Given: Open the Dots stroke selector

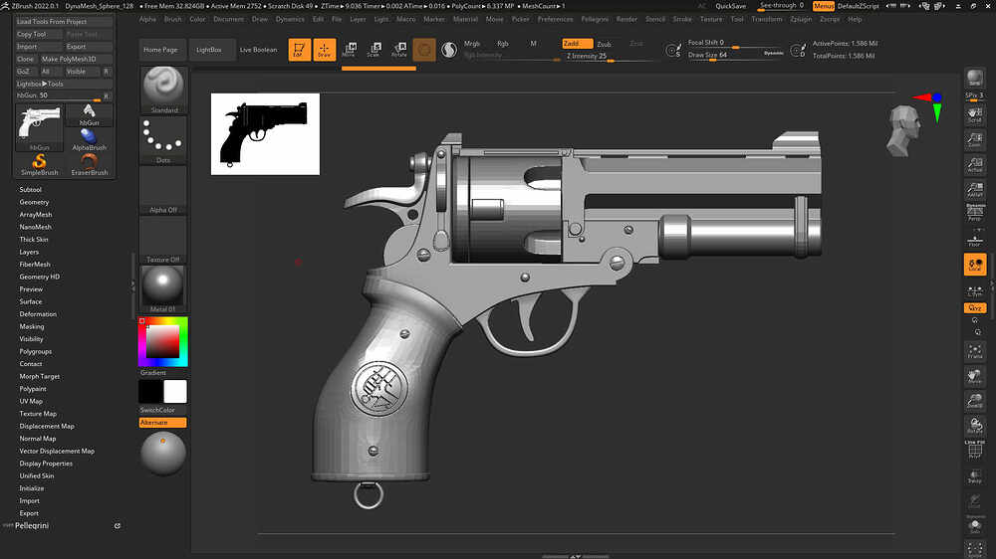Looking at the screenshot, I should (163, 140).
